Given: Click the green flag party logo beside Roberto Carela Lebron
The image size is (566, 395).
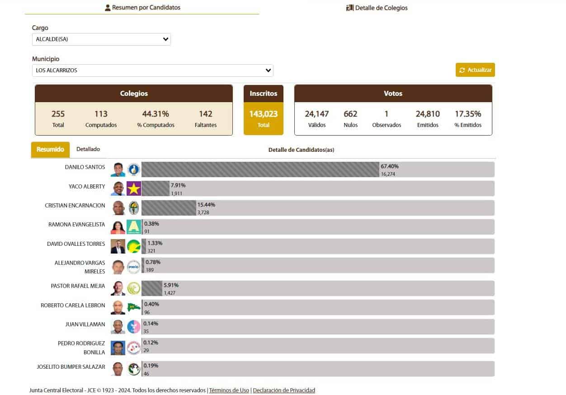Looking at the screenshot, I should (134, 307).
